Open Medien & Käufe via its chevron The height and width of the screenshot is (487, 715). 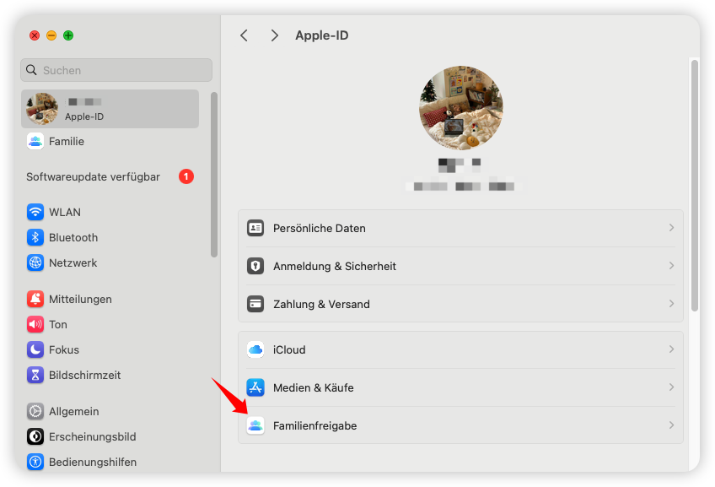671,387
